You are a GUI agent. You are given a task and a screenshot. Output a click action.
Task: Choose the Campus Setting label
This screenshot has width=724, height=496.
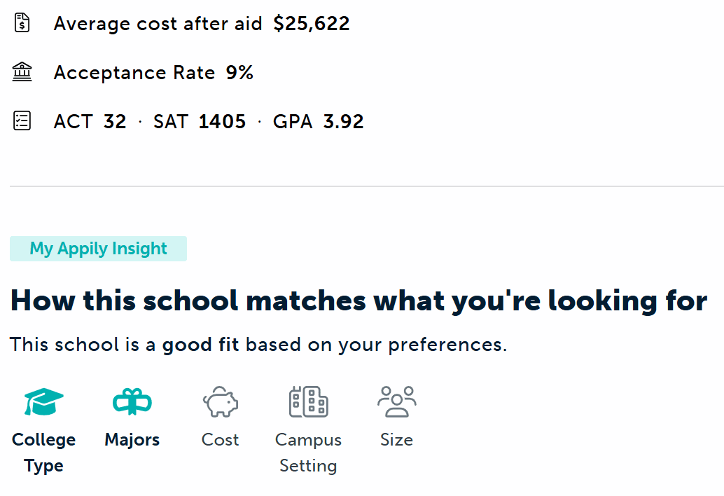(308, 453)
